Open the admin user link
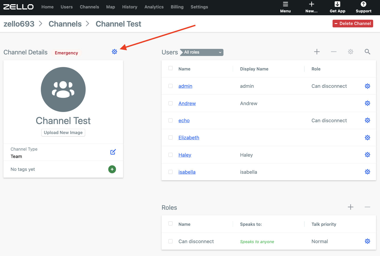 [185, 86]
